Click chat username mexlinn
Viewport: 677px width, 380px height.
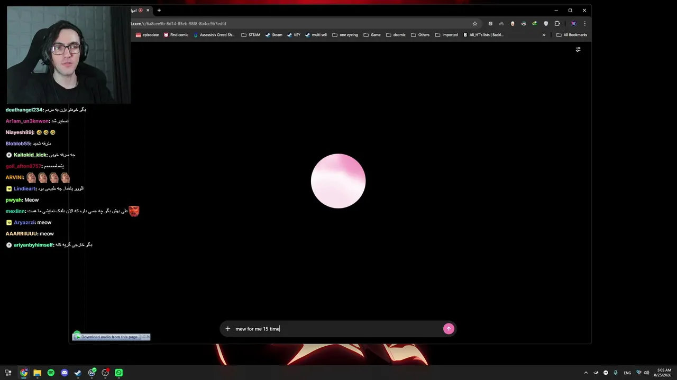click(x=15, y=211)
